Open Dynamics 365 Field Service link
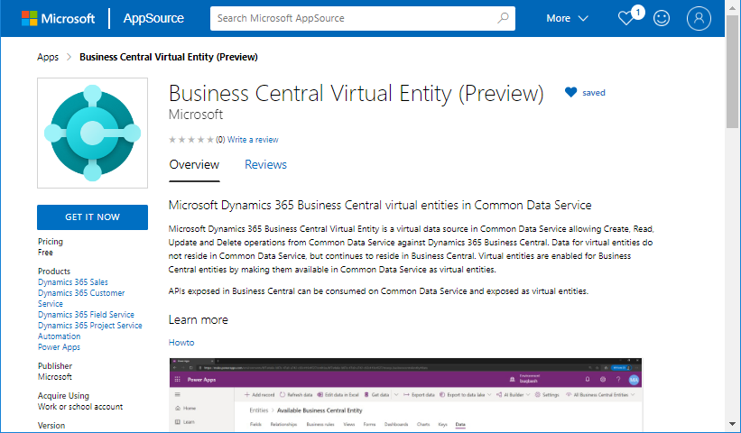Image resolution: width=741 pixels, height=433 pixels. click(x=86, y=315)
